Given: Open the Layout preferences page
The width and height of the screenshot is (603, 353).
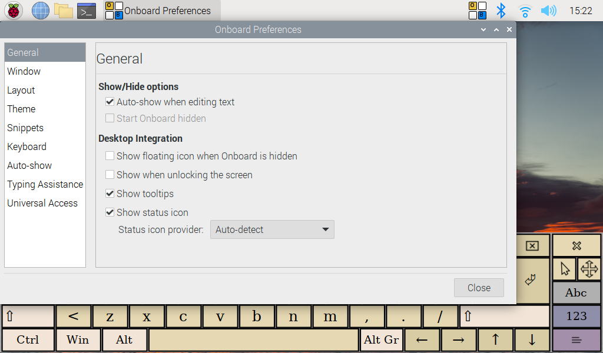Looking at the screenshot, I should coord(45,90).
